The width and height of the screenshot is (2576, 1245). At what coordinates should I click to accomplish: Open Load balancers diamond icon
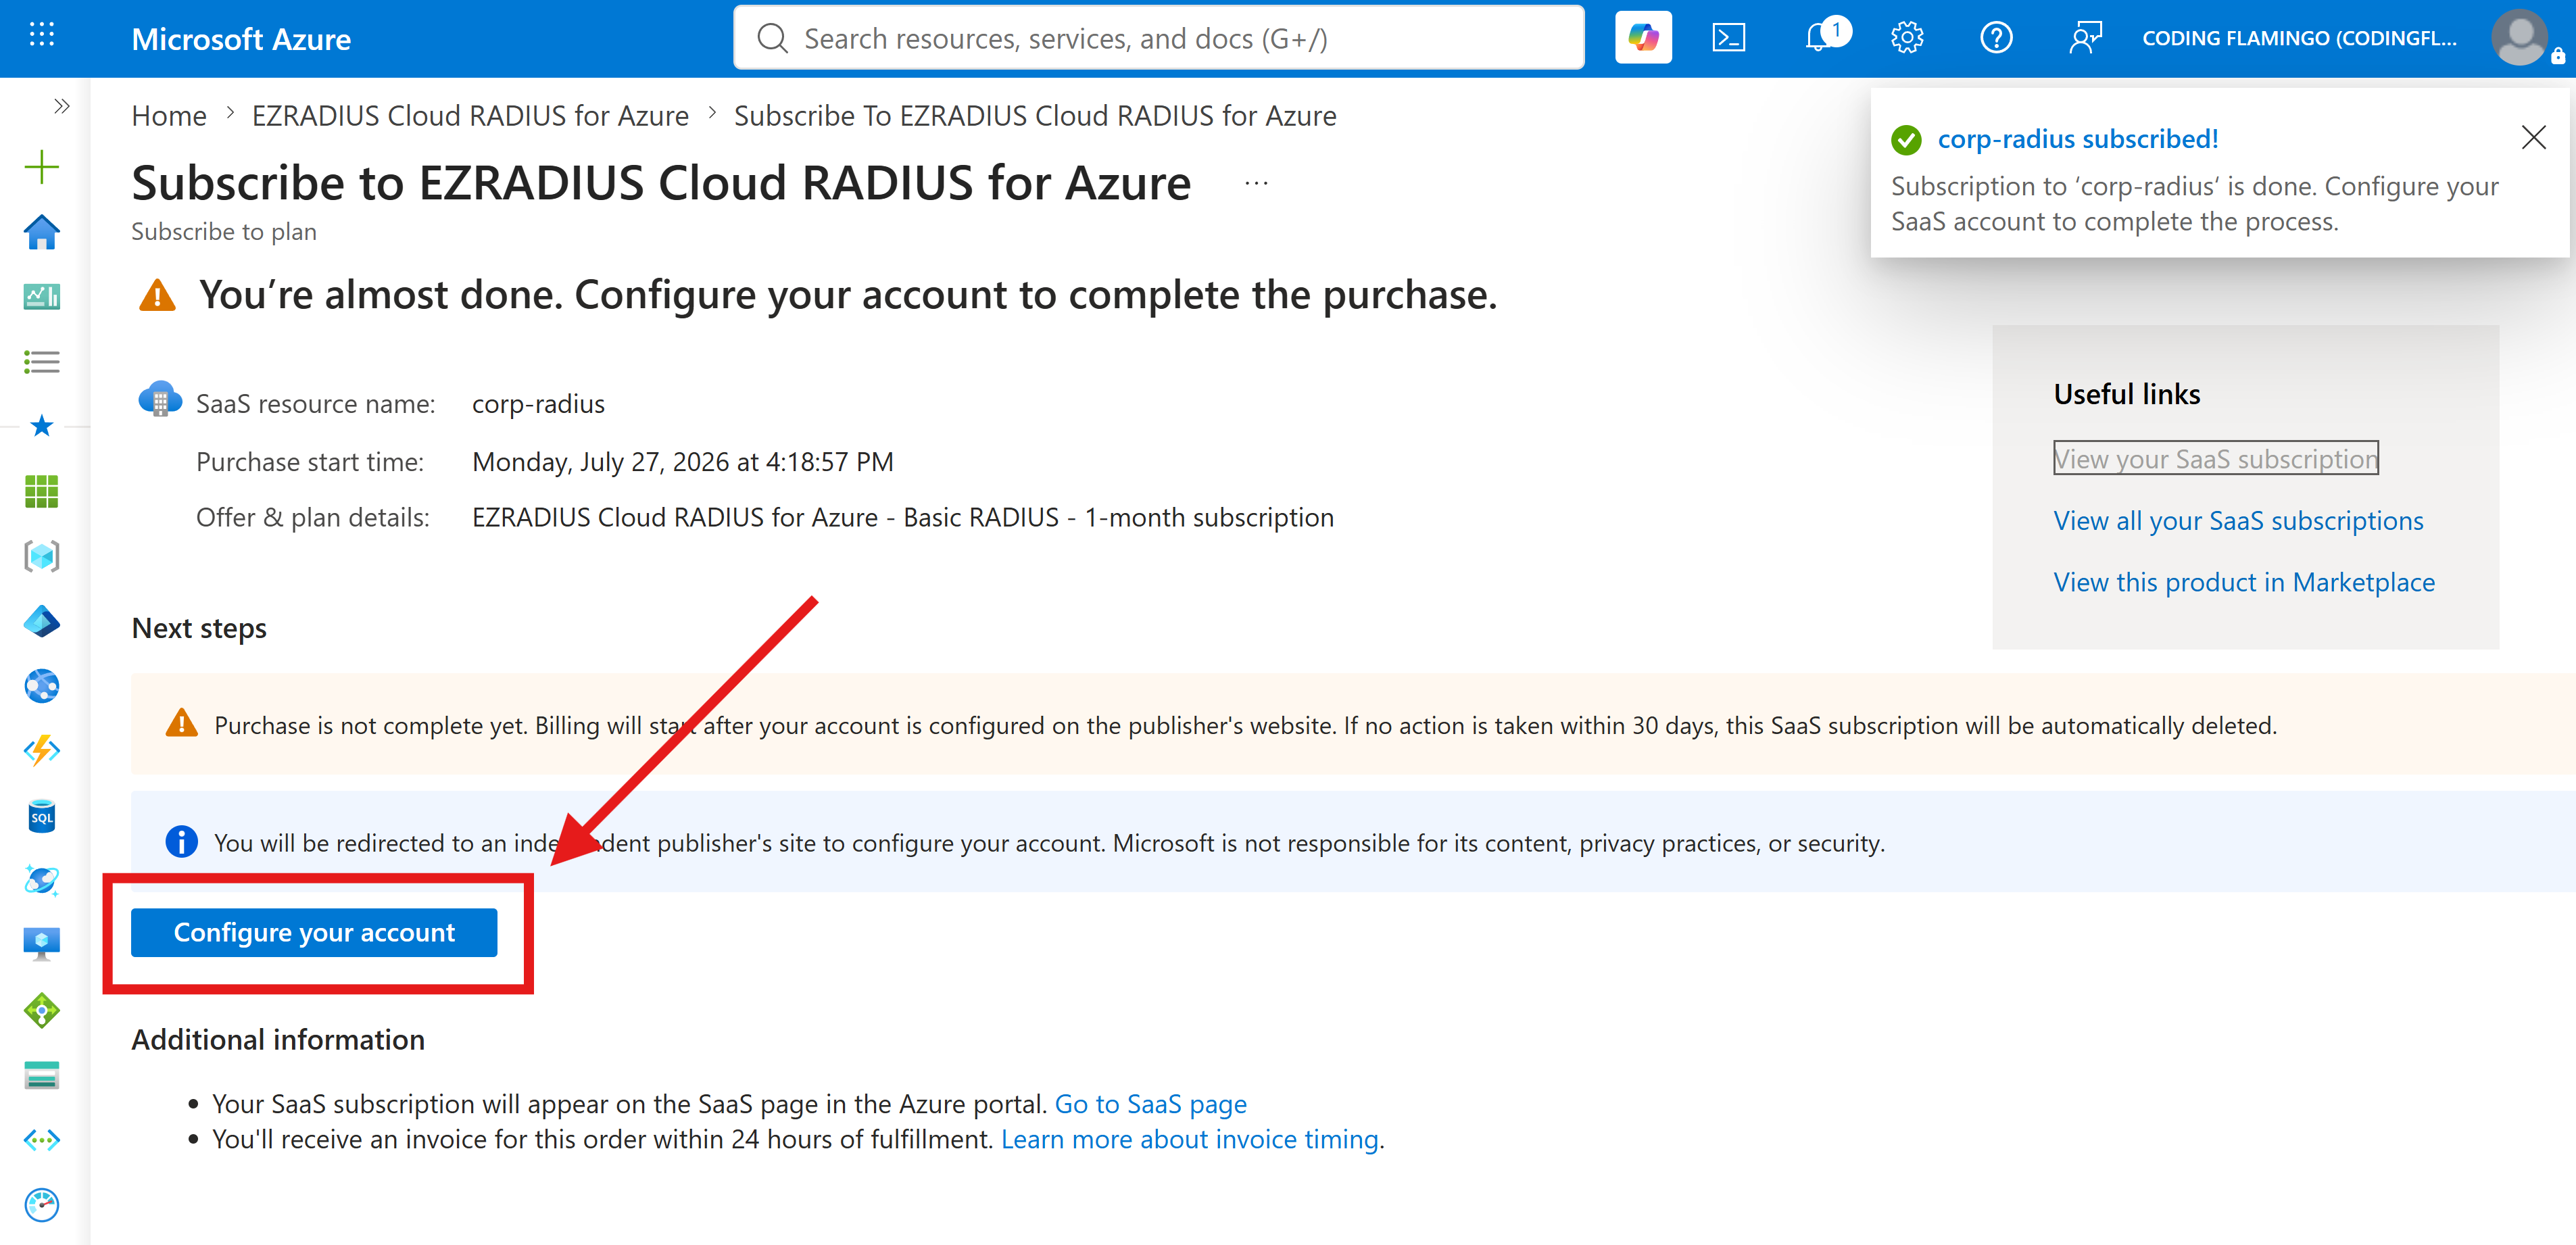click(42, 1010)
